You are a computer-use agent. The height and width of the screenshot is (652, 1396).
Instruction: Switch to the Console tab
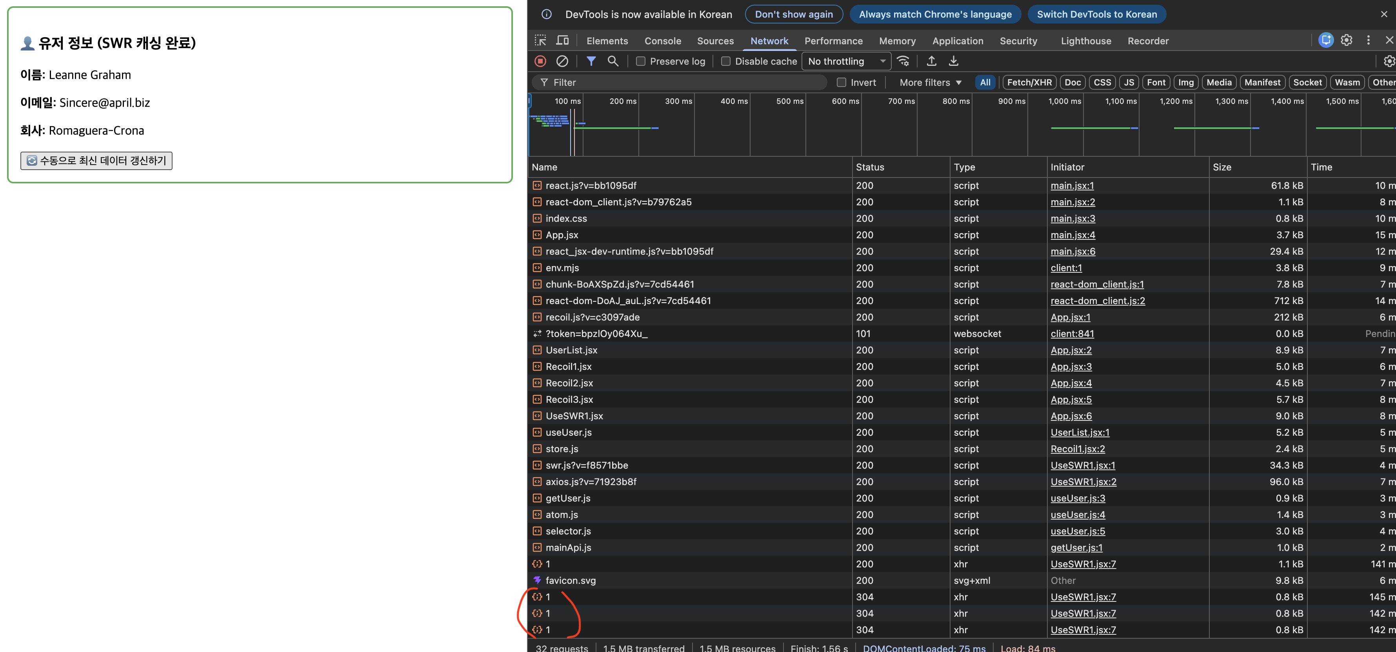662,41
